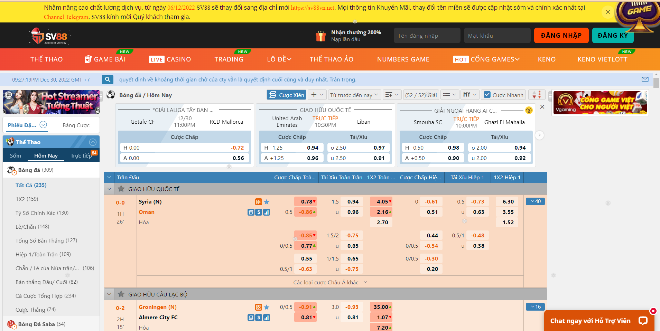Select 1X2 (159) market filter

[27, 199]
